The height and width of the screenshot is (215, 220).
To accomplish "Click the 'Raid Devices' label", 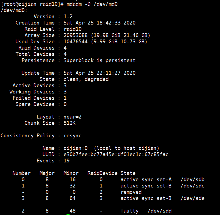I will click(36, 48).
